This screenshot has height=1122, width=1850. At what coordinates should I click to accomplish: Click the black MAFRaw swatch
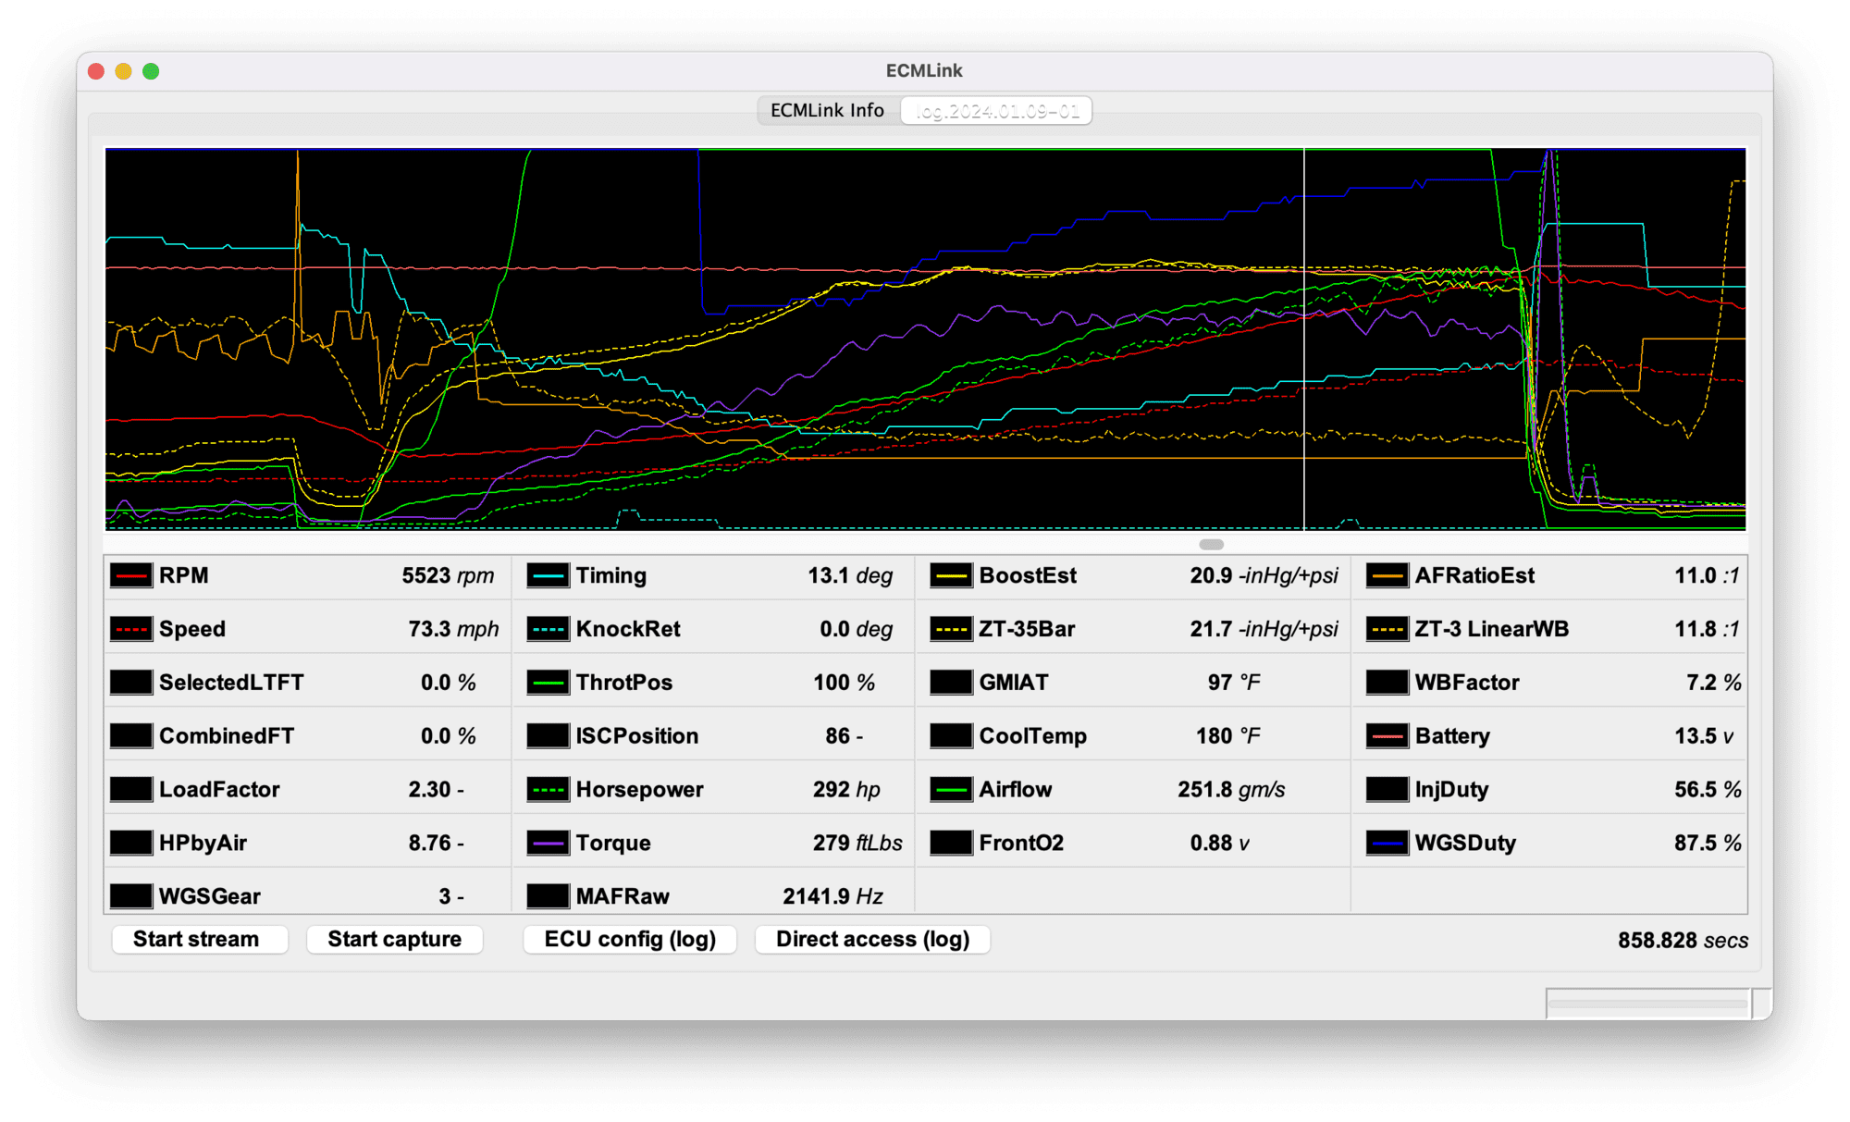548,896
